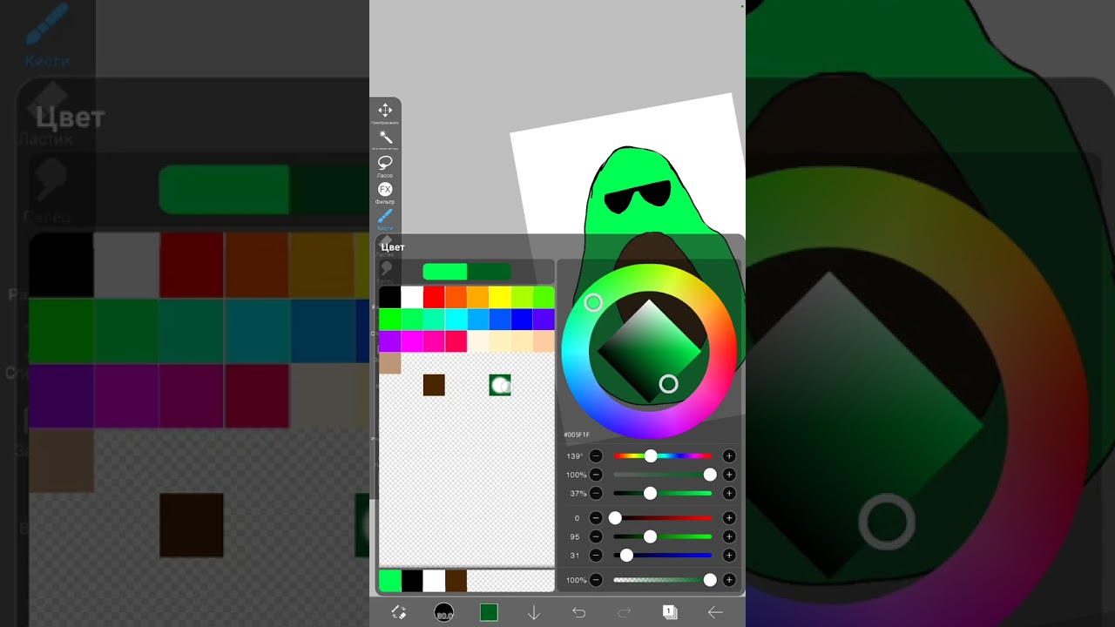The image size is (1115, 627).
Task: Pick the sky blue swatch in the palette grid
Action: tap(477, 320)
